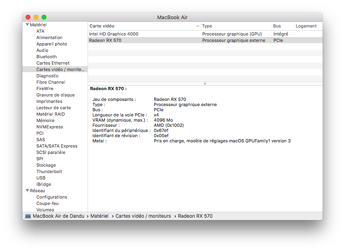Select the Intel HD Graphics 4000 row

205,34
